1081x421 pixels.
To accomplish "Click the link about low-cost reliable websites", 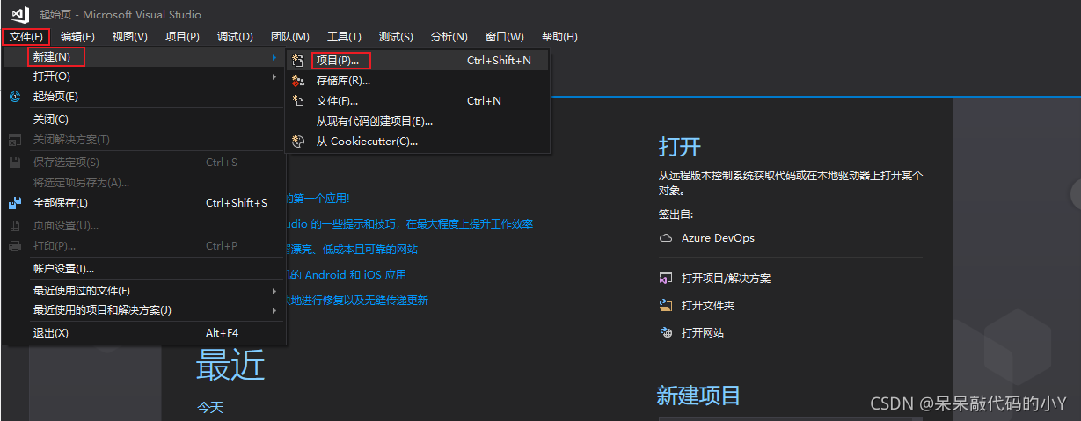I will (352, 250).
